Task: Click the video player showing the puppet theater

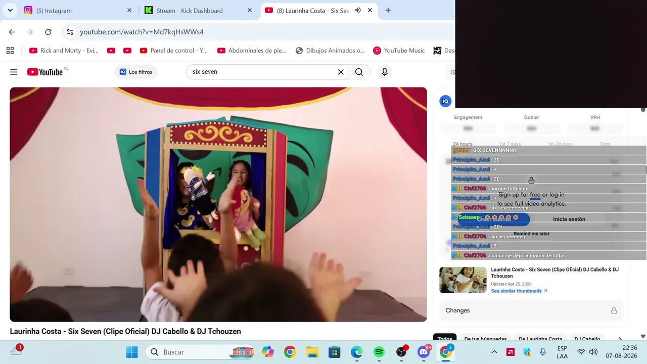Action: pyautogui.click(x=218, y=204)
